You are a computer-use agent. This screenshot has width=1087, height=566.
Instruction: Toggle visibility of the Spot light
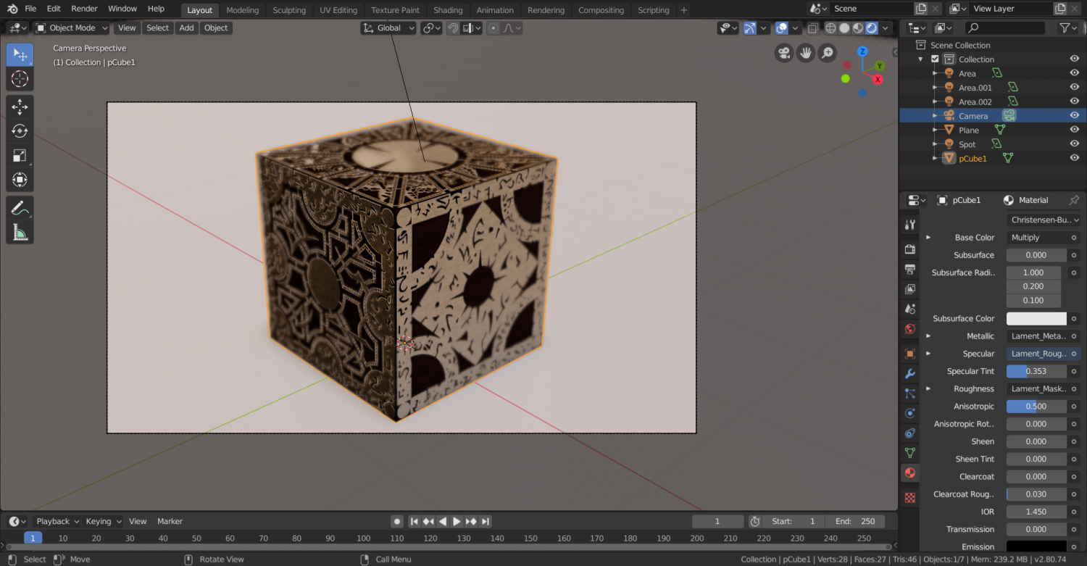[1075, 144]
